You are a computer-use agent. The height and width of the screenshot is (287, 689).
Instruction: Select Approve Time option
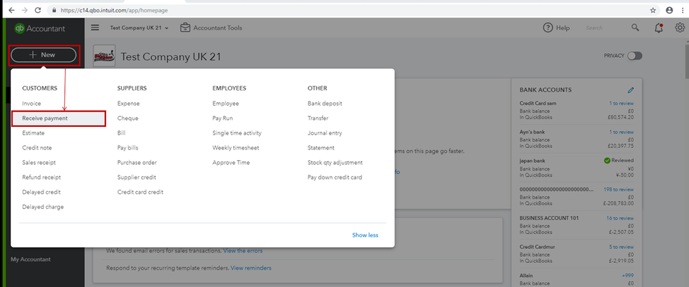point(230,162)
